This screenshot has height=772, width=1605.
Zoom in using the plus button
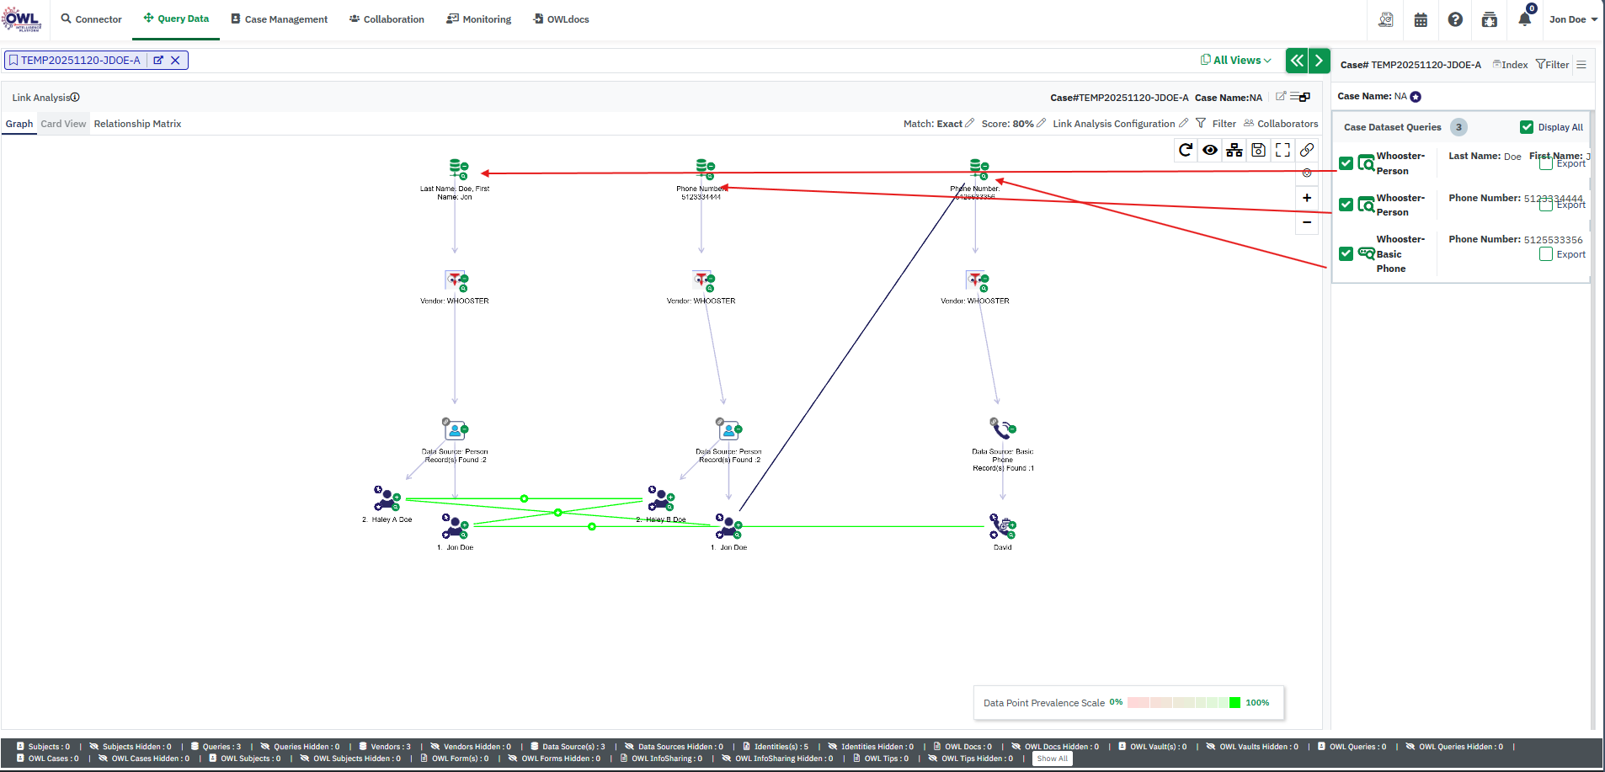[x=1307, y=198]
